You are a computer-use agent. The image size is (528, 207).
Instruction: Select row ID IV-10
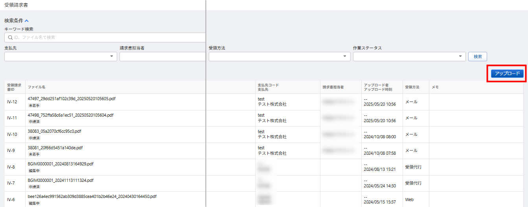(x=12, y=134)
